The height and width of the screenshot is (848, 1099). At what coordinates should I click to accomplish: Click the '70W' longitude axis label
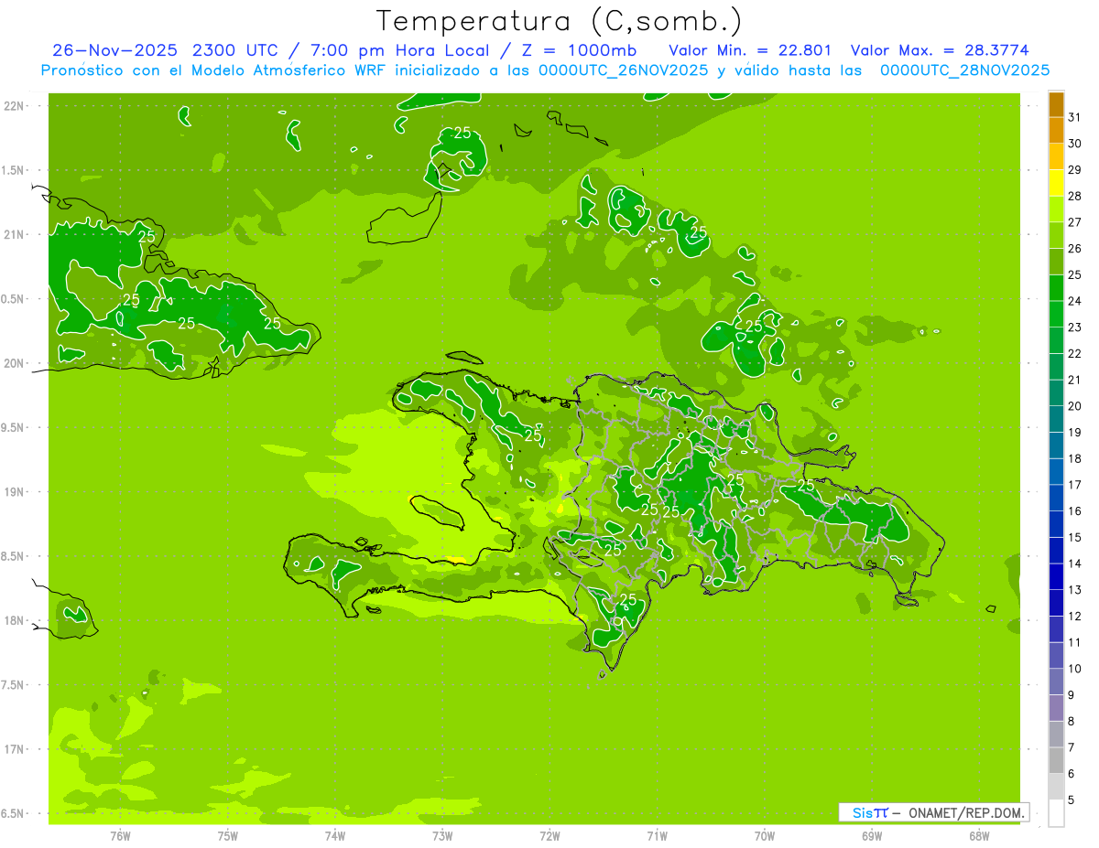tap(765, 835)
